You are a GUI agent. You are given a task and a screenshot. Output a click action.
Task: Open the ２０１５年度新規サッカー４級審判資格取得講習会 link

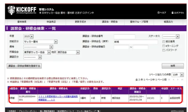(58, 98)
